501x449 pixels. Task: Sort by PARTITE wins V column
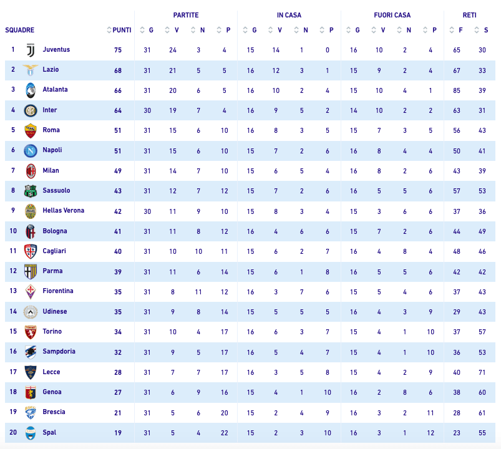coord(176,30)
